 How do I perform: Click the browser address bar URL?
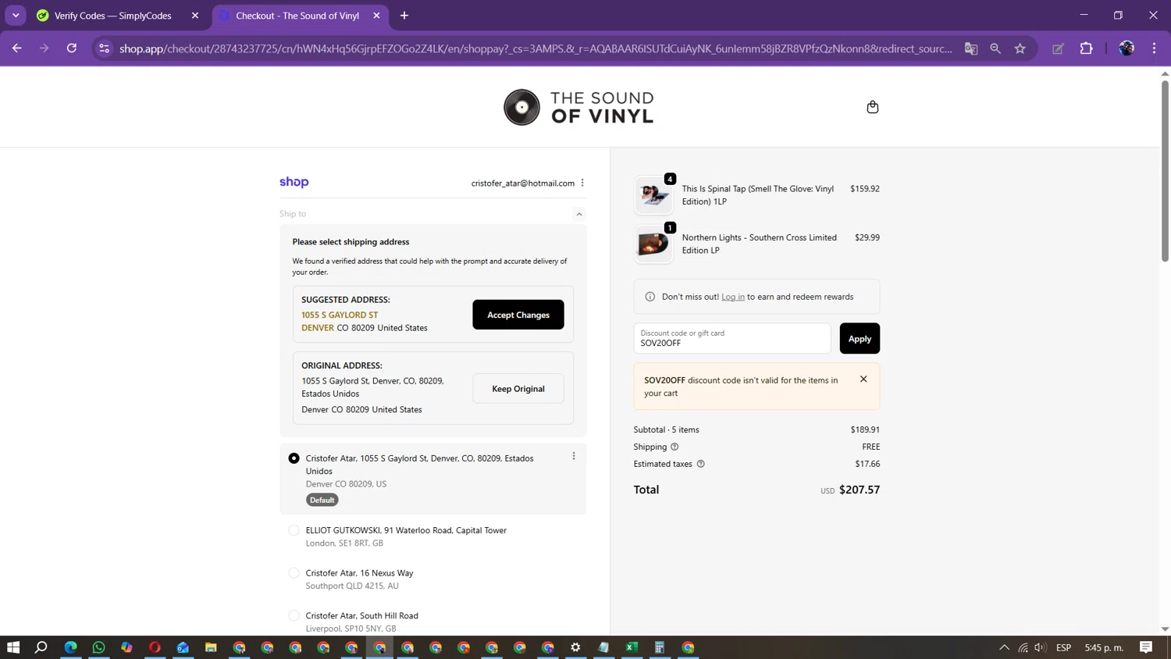pyautogui.click(x=536, y=48)
